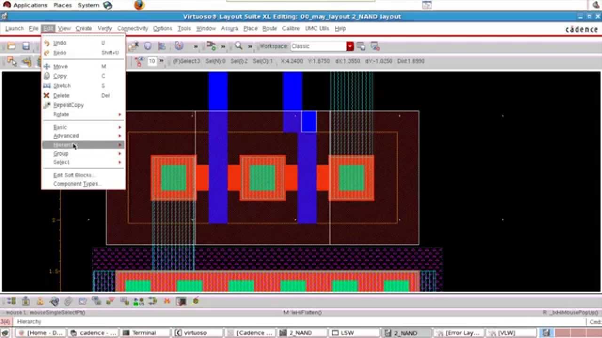Open the Verify menu
This screenshot has height=338, width=602.
click(x=104, y=29)
